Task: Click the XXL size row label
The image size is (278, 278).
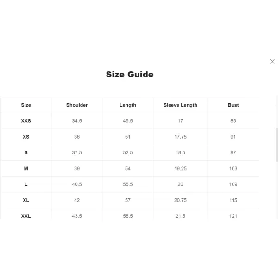Action: click(x=26, y=216)
